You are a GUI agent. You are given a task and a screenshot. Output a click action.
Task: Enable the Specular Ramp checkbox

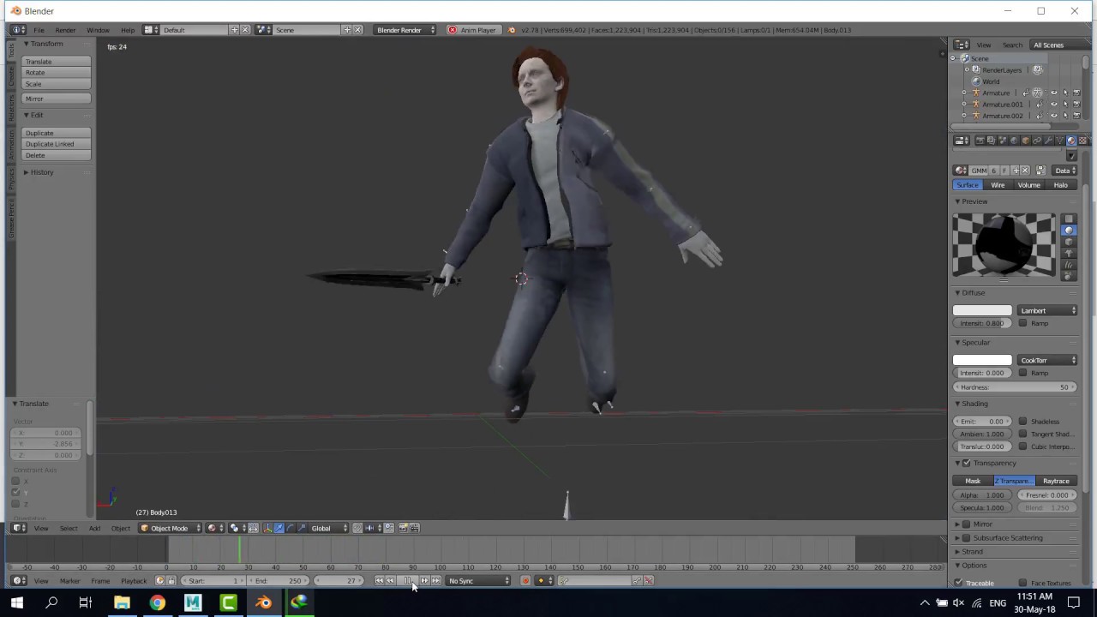point(1022,373)
